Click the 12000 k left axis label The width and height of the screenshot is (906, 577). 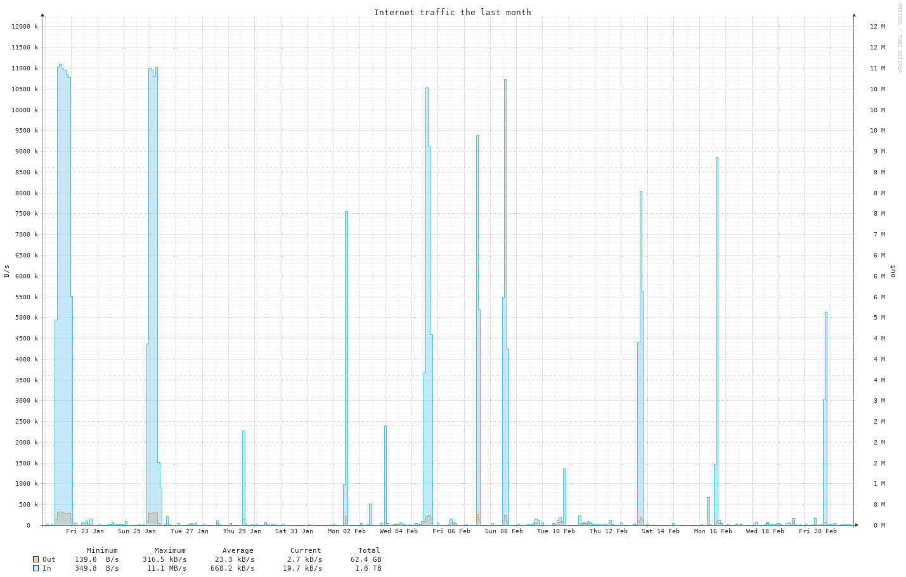[x=25, y=27]
